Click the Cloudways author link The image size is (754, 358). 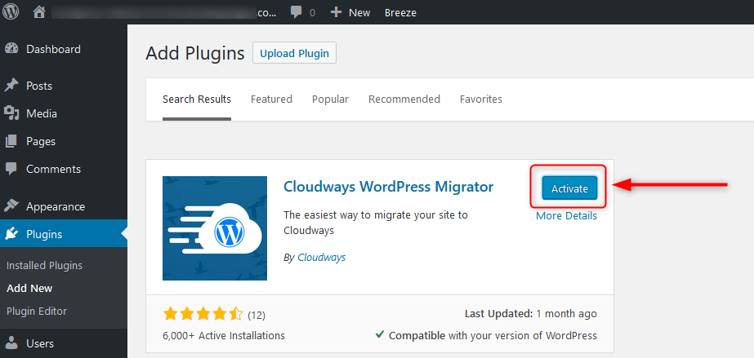point(322,258)
